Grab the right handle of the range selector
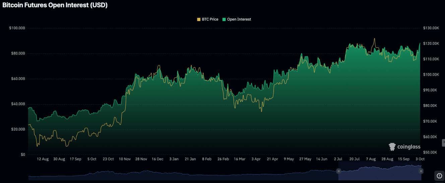Screen dimensions: 445x183 pos(421,171)
